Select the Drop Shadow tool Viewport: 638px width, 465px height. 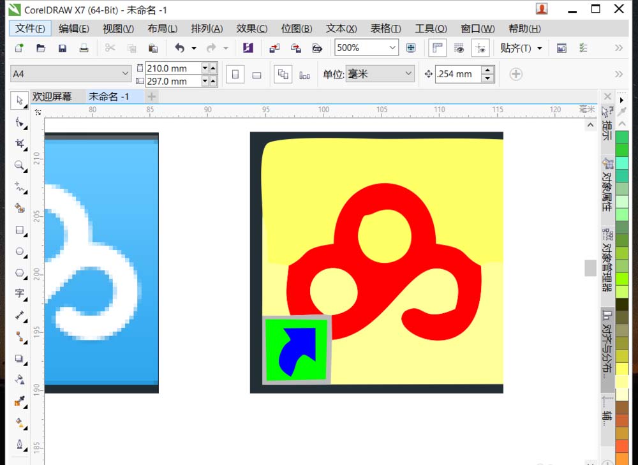click(x=20, y=358)
